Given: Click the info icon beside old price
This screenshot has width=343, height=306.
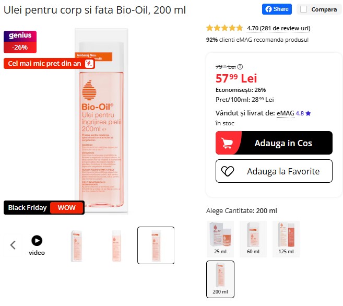Looking at the screenshot, I should (240, 67).
